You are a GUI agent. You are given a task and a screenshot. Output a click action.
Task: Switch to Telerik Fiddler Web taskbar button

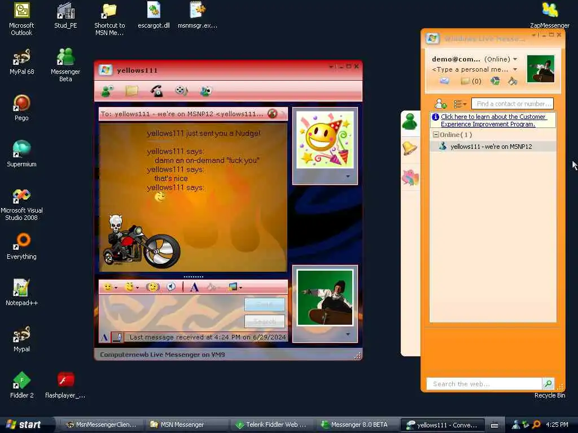click(x=271, y=425)
